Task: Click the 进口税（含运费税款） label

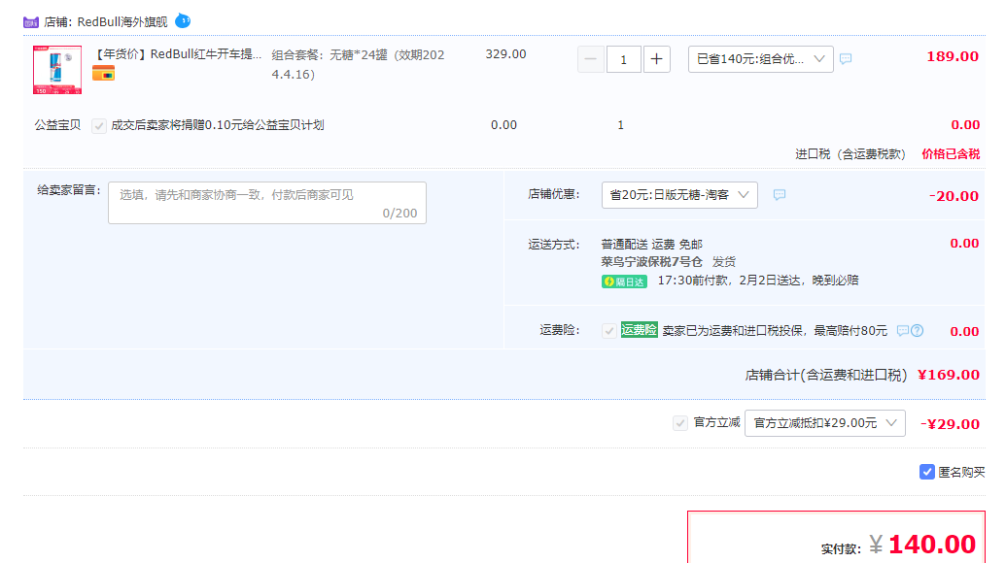Action: pos(850,153)
